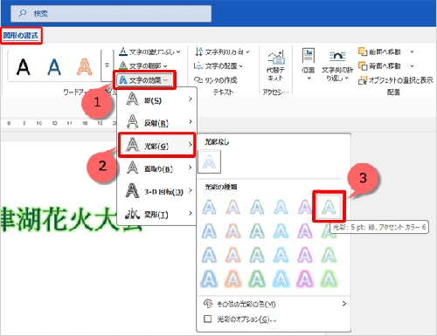Viewport: 437px width, 336px height.
Task: Open the 変形(T) transform submenu
Action: coord(157,214)
